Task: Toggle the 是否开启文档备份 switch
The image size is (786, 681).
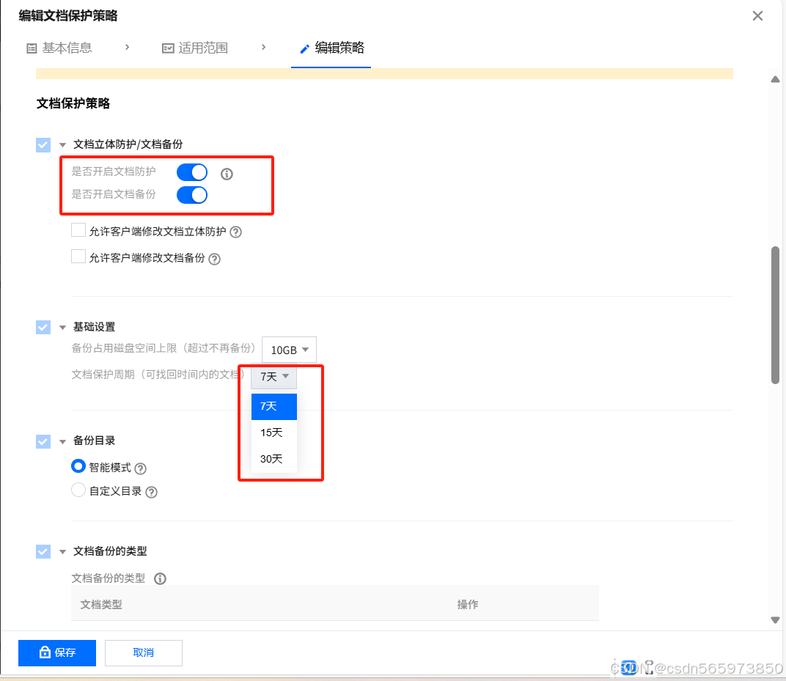Action: pos(192,195)
